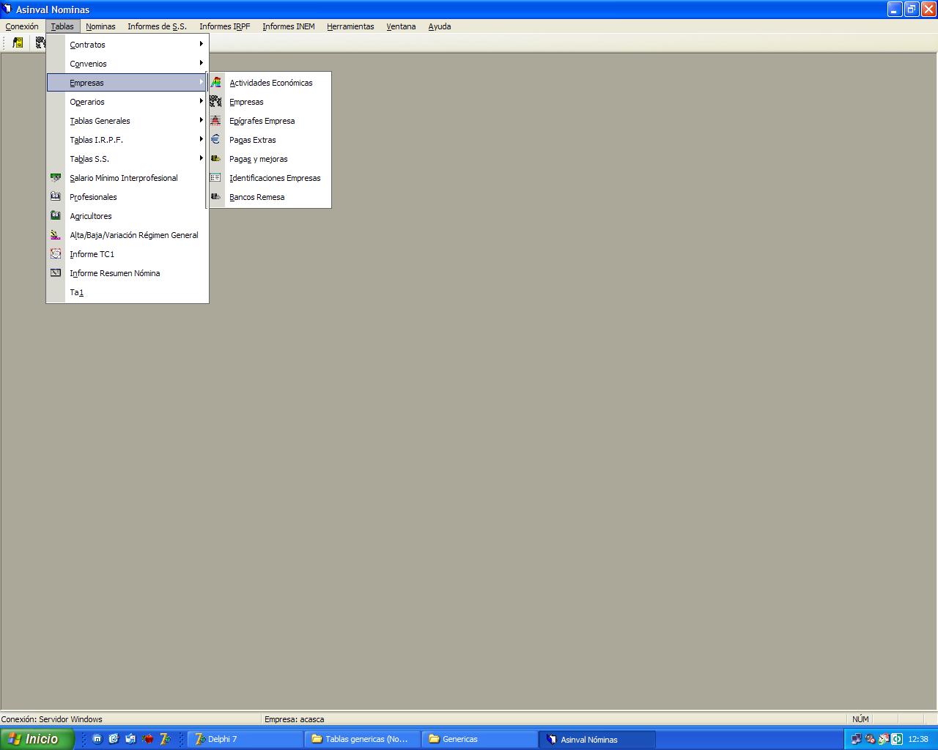This screenshot has width=938, height=750.
Task: Open the Herramientas menu
Action: [350, 26]
